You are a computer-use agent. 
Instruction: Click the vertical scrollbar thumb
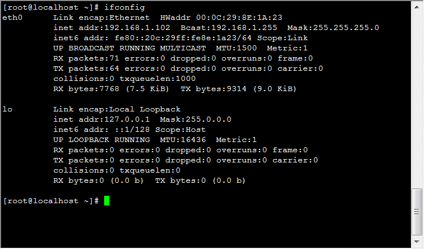click(x=417, y=212)
